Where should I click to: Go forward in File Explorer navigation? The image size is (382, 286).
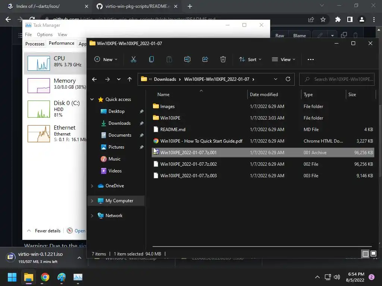click(107, 79)
